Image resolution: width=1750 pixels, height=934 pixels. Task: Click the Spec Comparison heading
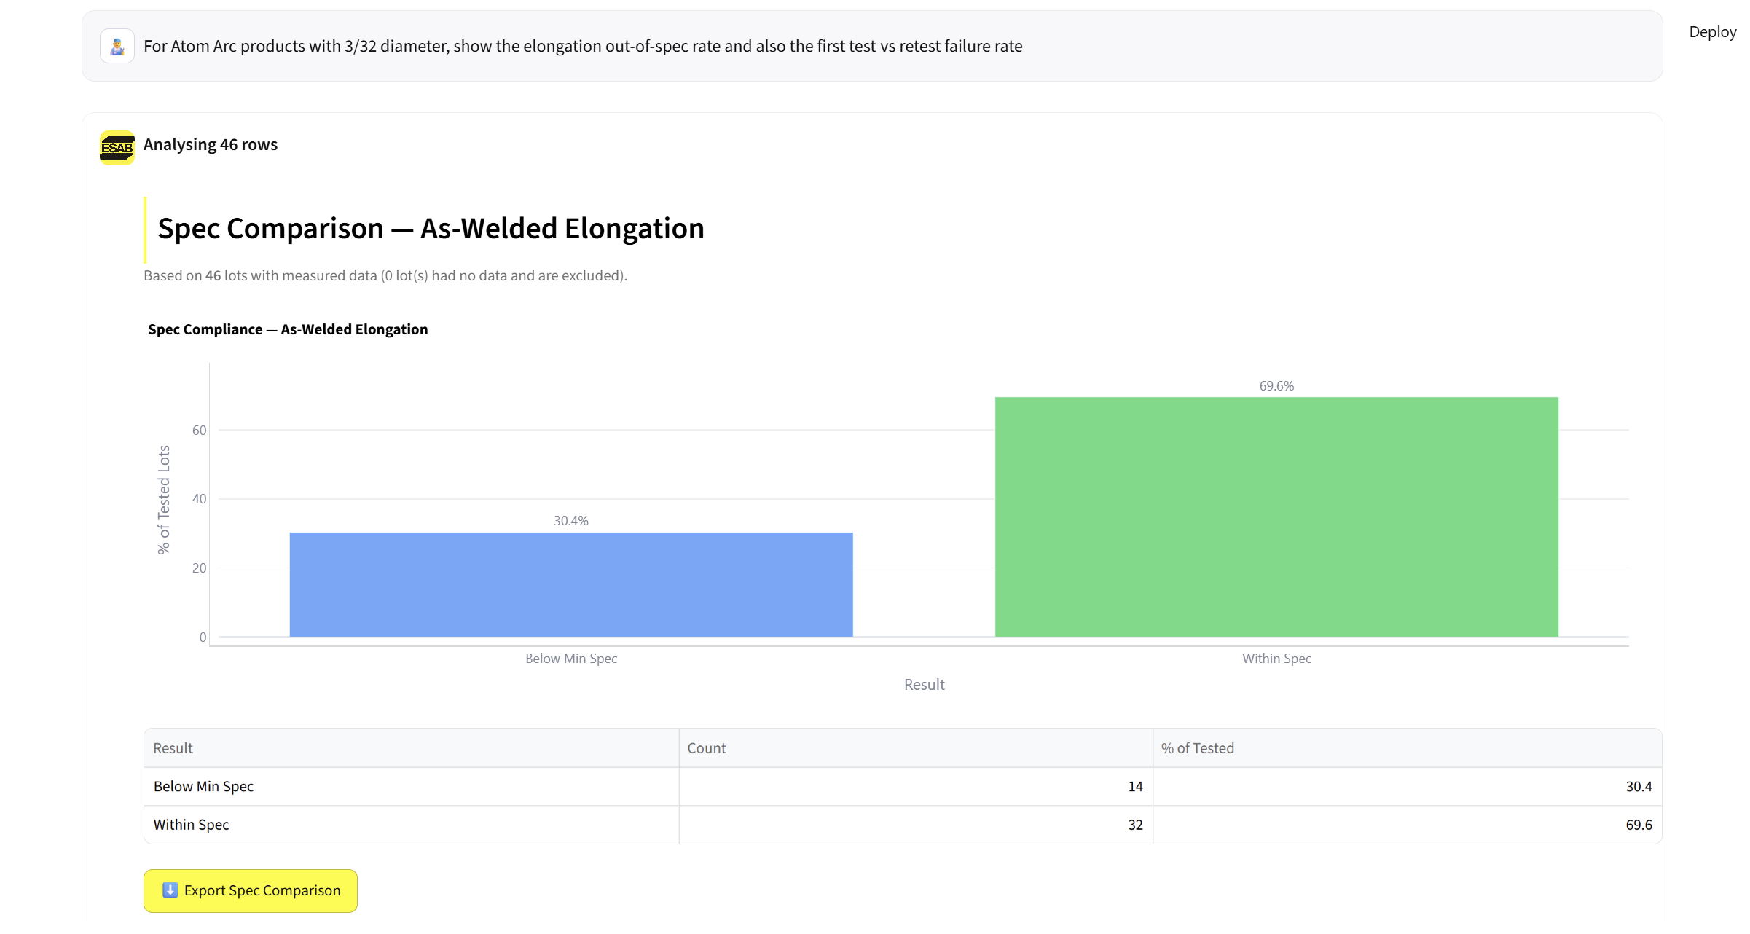[x=431, y=229]
